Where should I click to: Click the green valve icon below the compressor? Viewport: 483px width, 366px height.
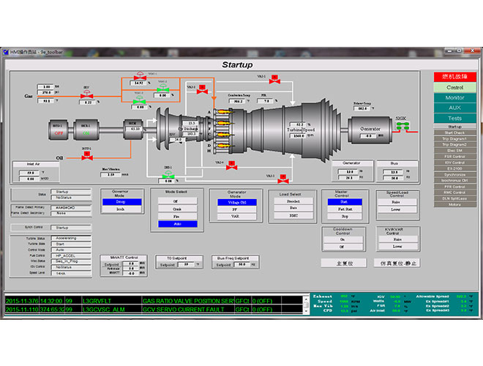tap(168, 175)
